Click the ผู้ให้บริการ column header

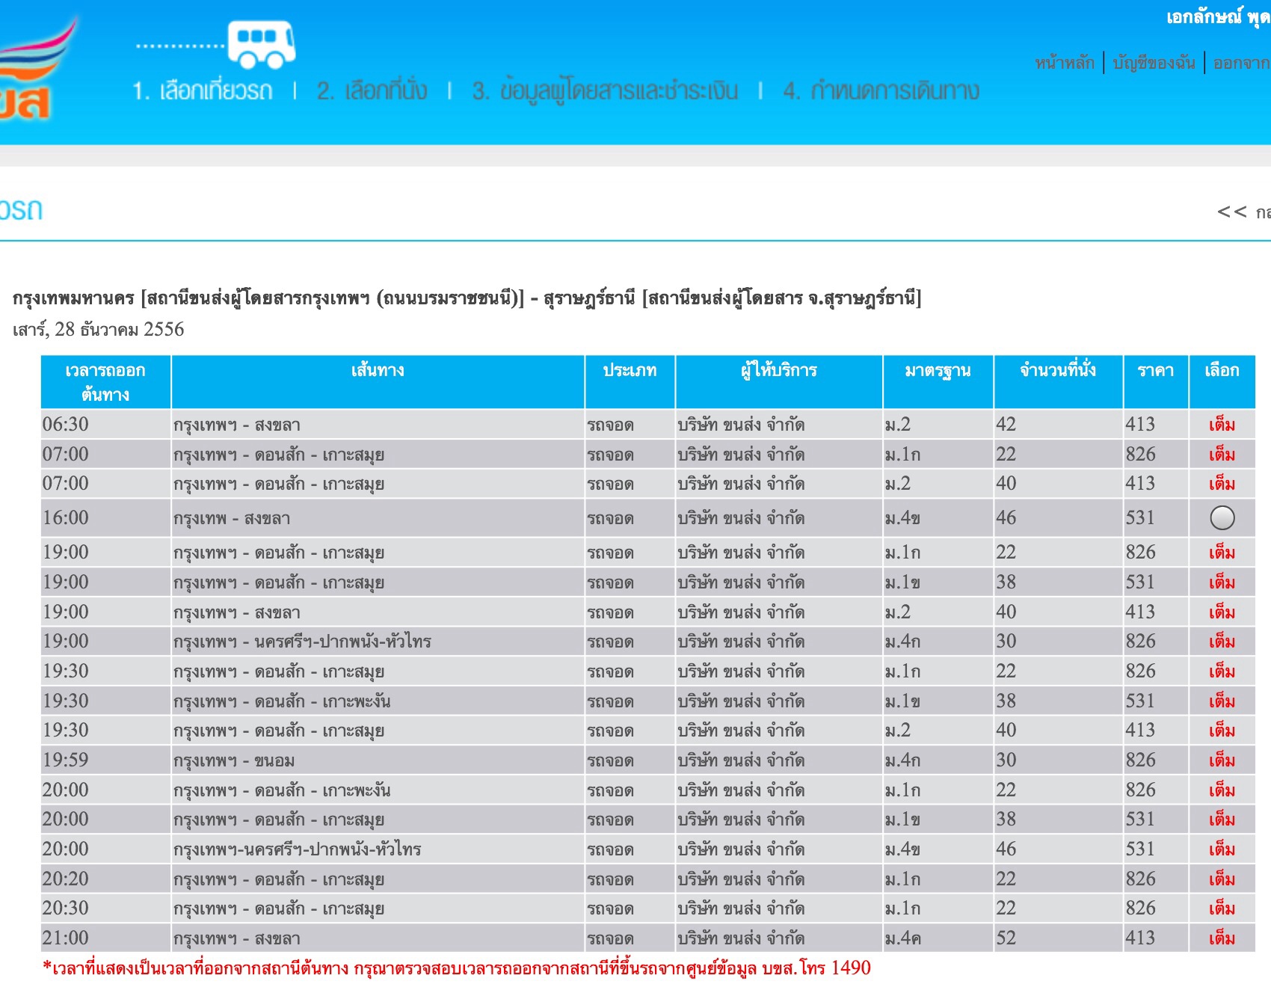click(779, 382)
